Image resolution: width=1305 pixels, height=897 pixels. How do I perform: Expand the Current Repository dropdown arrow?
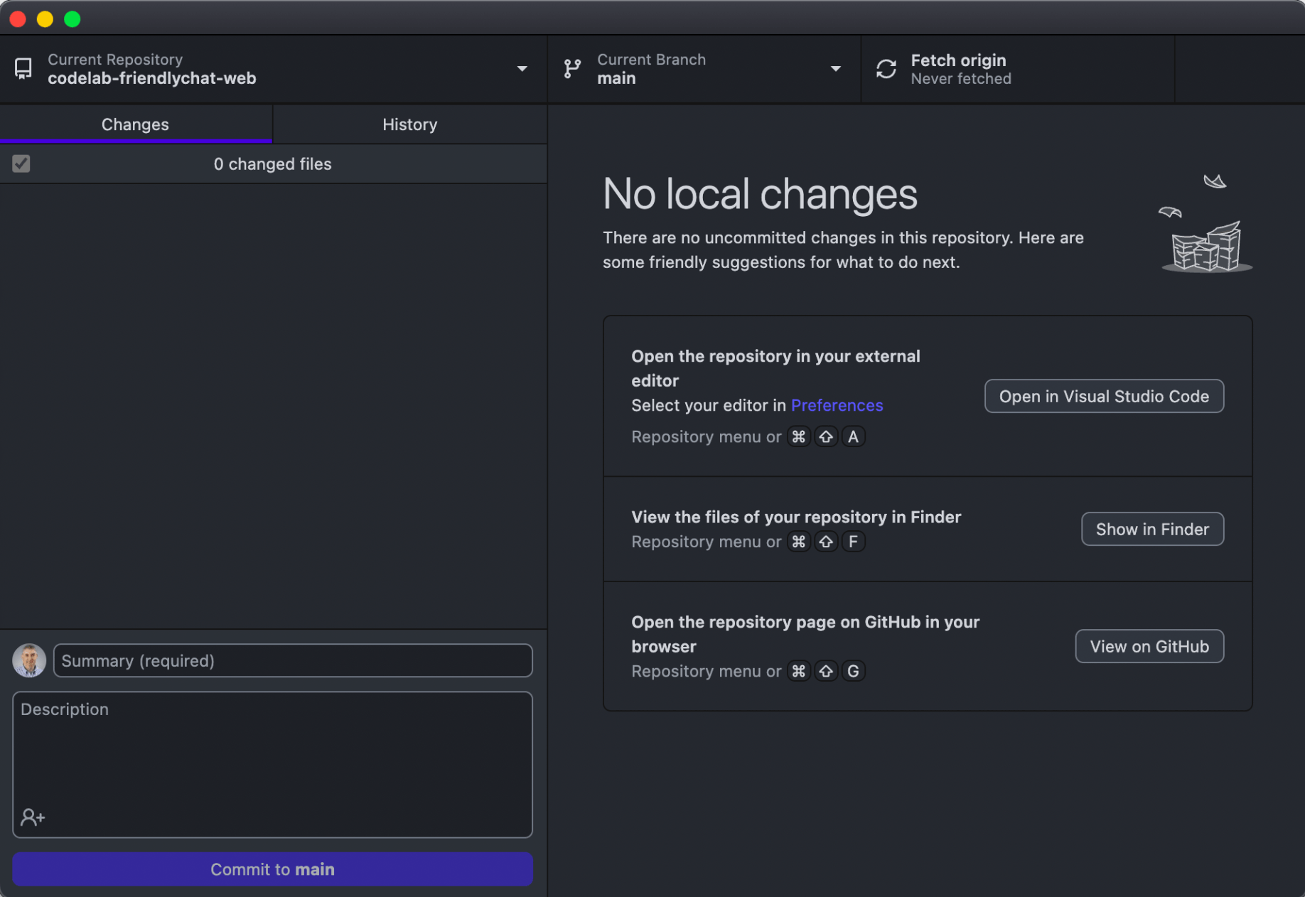tap(522, 69)
